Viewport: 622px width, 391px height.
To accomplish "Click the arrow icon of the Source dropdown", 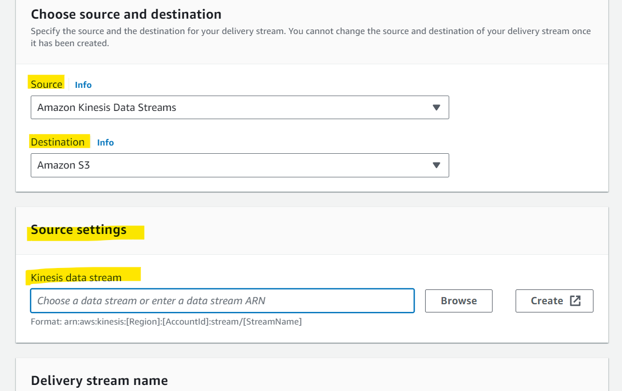I will pos(437,107).
